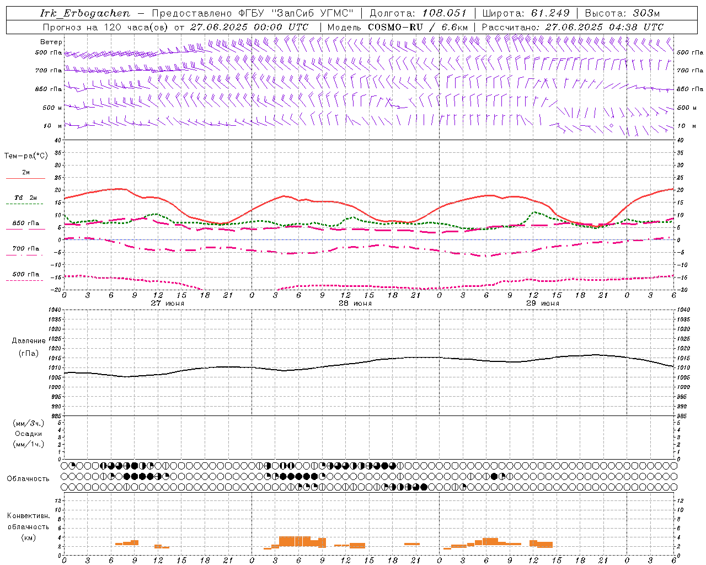Click the station name Irk_Erbogachen in header

click(85, 13)
